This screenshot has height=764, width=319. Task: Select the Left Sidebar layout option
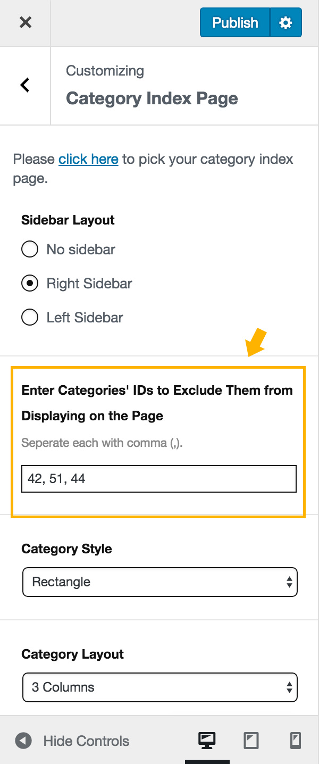click(29, 317)
